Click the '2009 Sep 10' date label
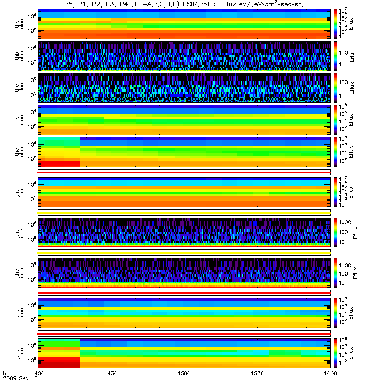This screenshot has width=368, height=392. tap(20, 378)
